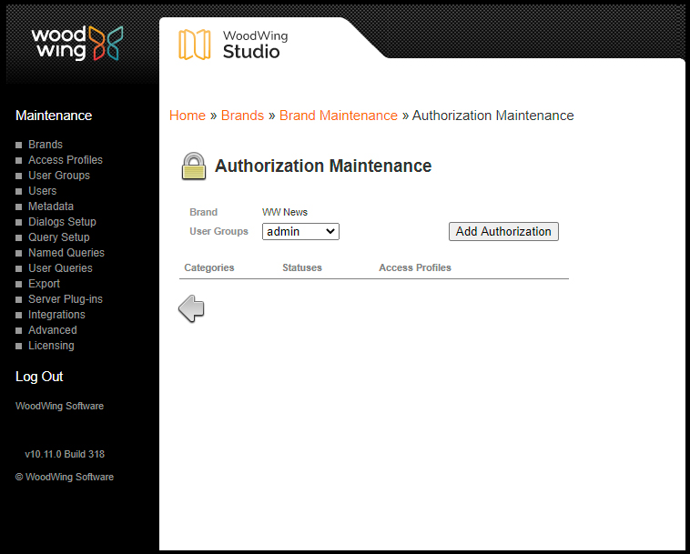Go to Home in the breadcrumb
The height and width of the screenshot is (554, 690).
(188, 116)
